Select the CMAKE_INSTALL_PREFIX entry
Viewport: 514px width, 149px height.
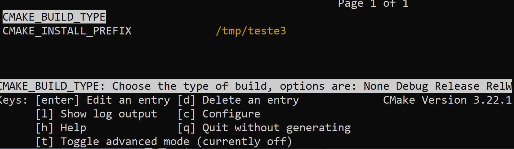pyautogui.click(x=67, y=31)
